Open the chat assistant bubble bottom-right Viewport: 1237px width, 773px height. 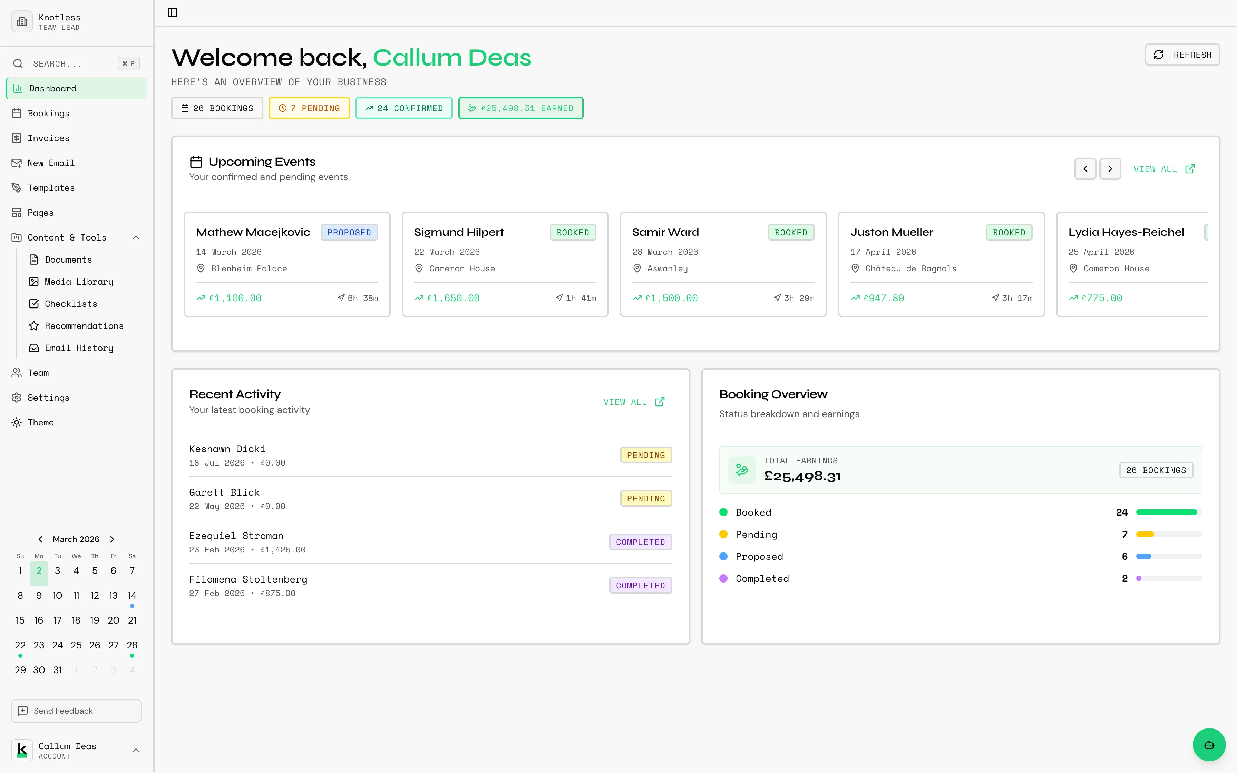click(1208, 744)
